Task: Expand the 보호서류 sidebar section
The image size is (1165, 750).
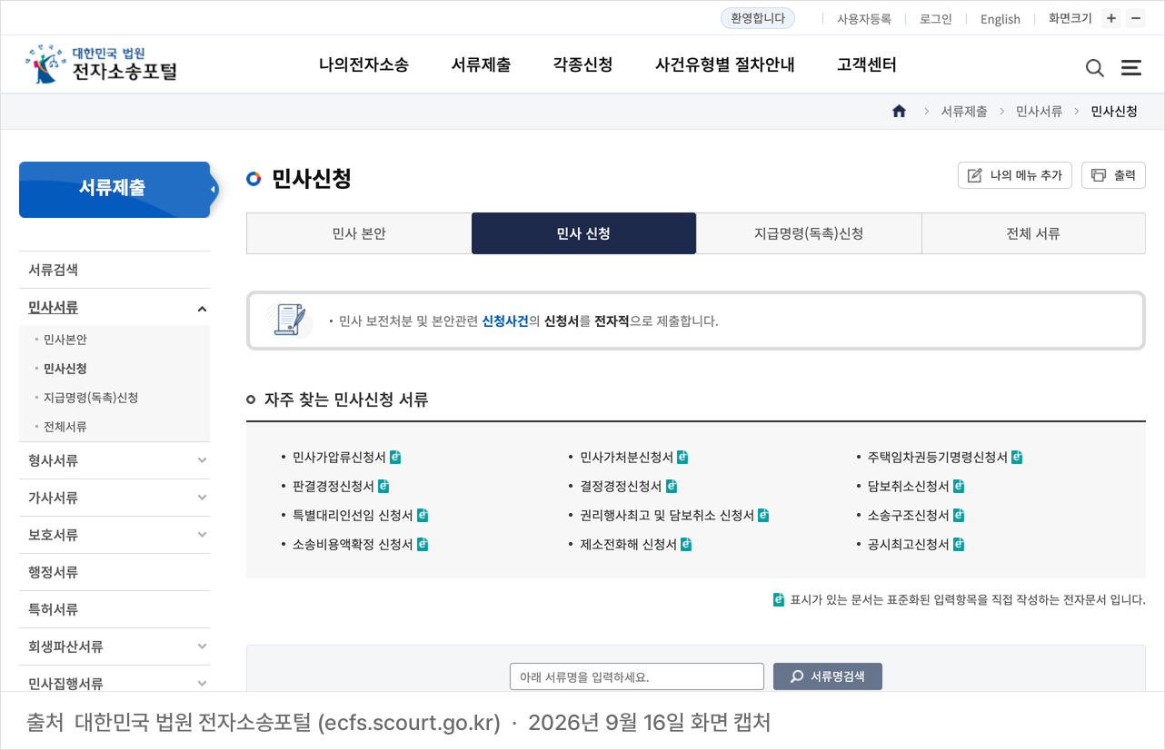Action: [202, 535]
